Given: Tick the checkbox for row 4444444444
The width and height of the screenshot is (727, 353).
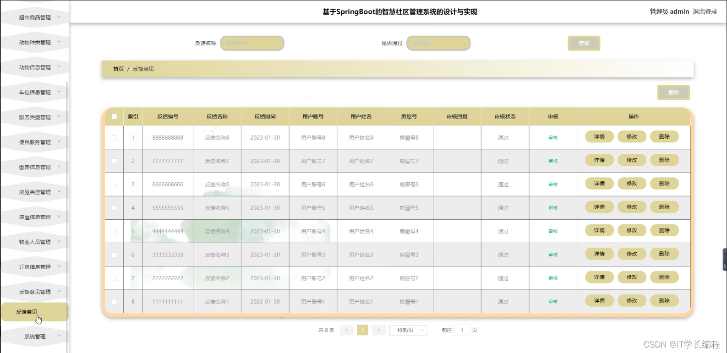Looking at the screenshot, I should 114,231.
